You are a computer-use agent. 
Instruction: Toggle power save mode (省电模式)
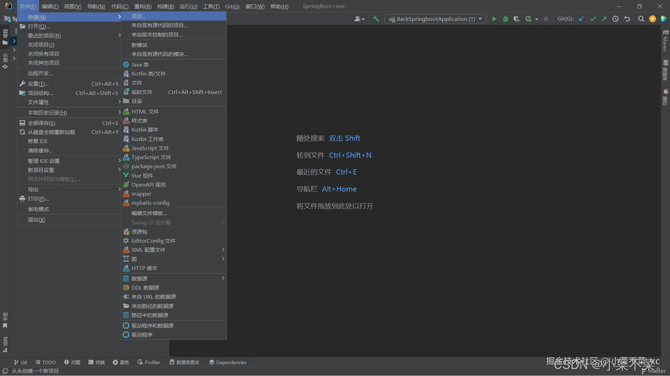click(x=38, y=209)
